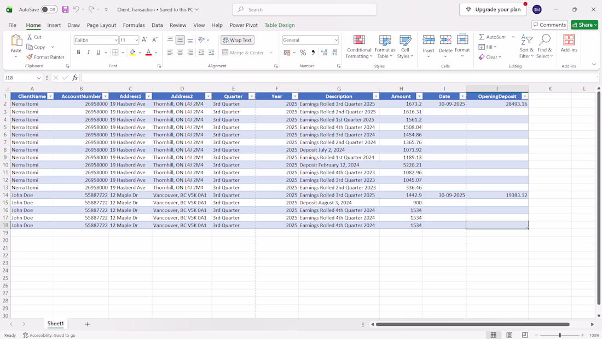Open Sort & Filter options
This screenshot has height=339, width=602.
(x=526, y=47)
